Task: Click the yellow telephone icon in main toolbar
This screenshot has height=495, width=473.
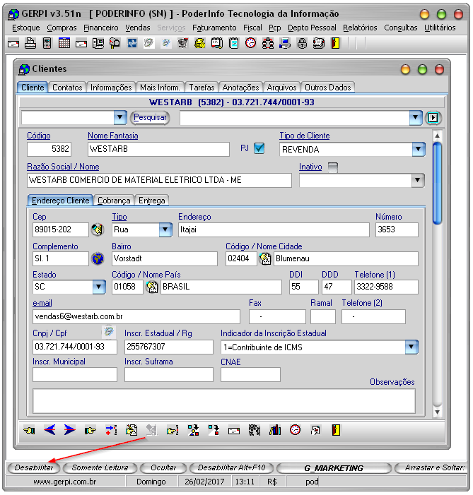Action: pos(200,43)
